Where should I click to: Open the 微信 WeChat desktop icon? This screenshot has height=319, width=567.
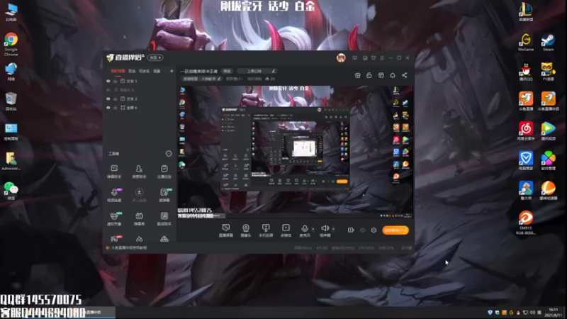[x=11, y=191]
